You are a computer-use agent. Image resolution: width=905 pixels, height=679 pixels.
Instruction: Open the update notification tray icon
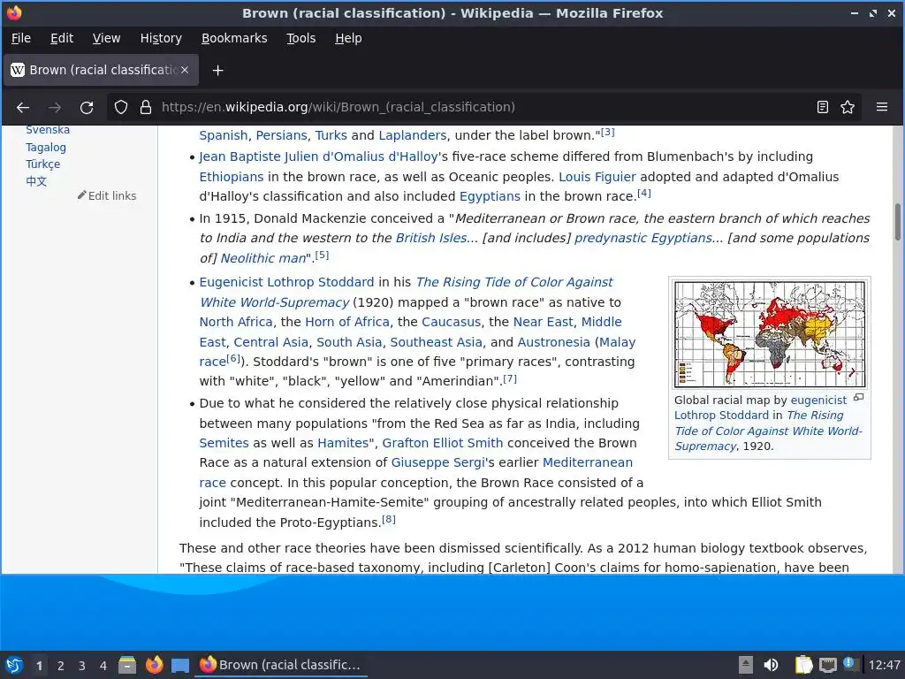point(849,663)
